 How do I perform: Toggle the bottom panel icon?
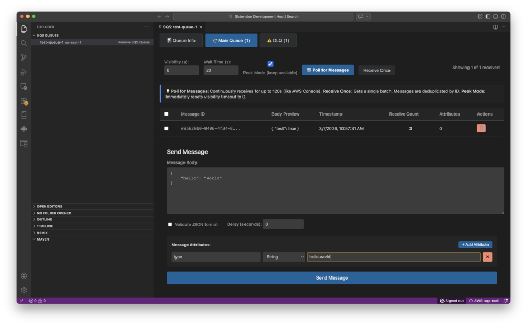tap(495, 16)
